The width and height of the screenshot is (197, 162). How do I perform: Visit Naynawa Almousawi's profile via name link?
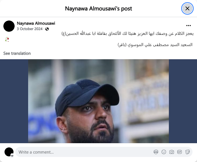pyautogui.click(x=36, y=23)
